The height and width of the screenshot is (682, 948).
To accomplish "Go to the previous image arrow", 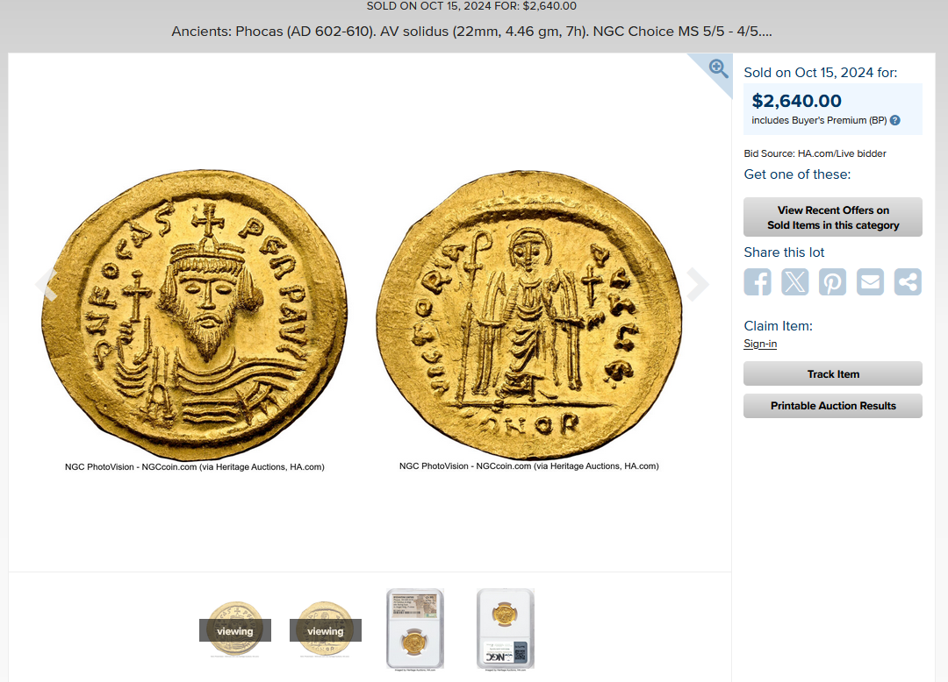I will [x=46, y=282].
